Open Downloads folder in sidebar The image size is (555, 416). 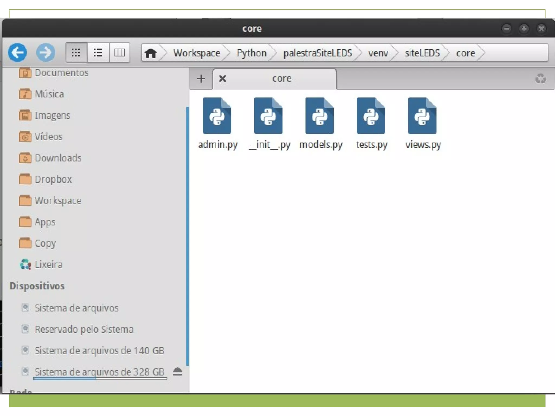click(58, 158)
